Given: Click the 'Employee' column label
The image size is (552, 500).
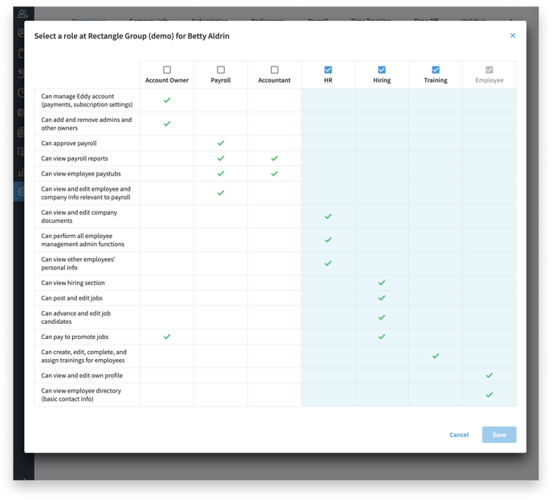Looking at the screenshot, I should click(489, 80).
